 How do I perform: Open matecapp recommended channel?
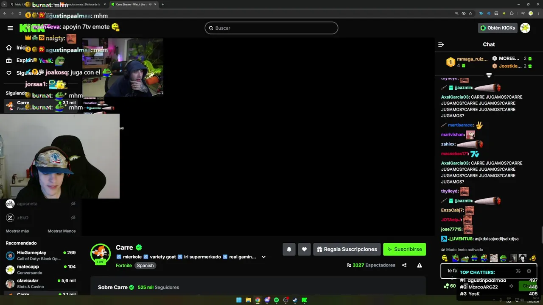pyautogui.click(x=40, y=269)
